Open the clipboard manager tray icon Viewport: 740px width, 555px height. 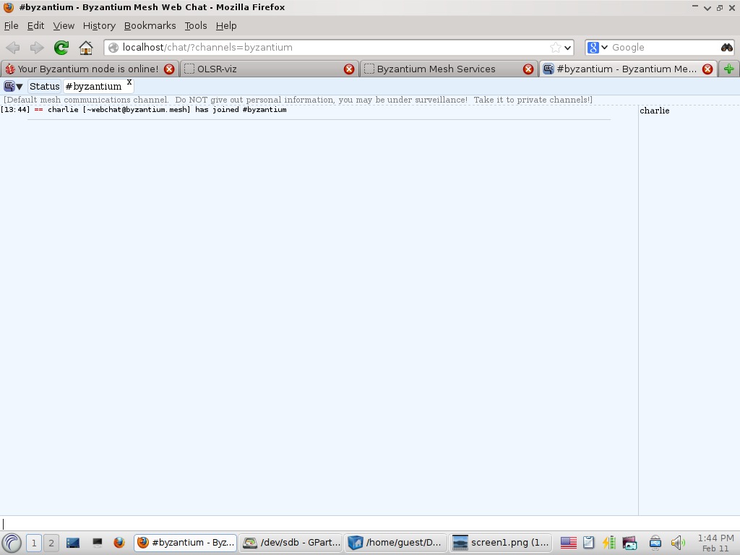coord(588,543)
